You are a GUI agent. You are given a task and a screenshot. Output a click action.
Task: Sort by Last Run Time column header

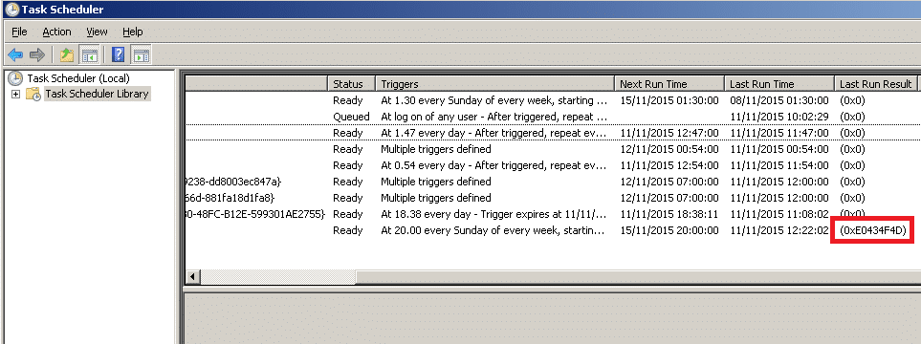click(778, 84)
